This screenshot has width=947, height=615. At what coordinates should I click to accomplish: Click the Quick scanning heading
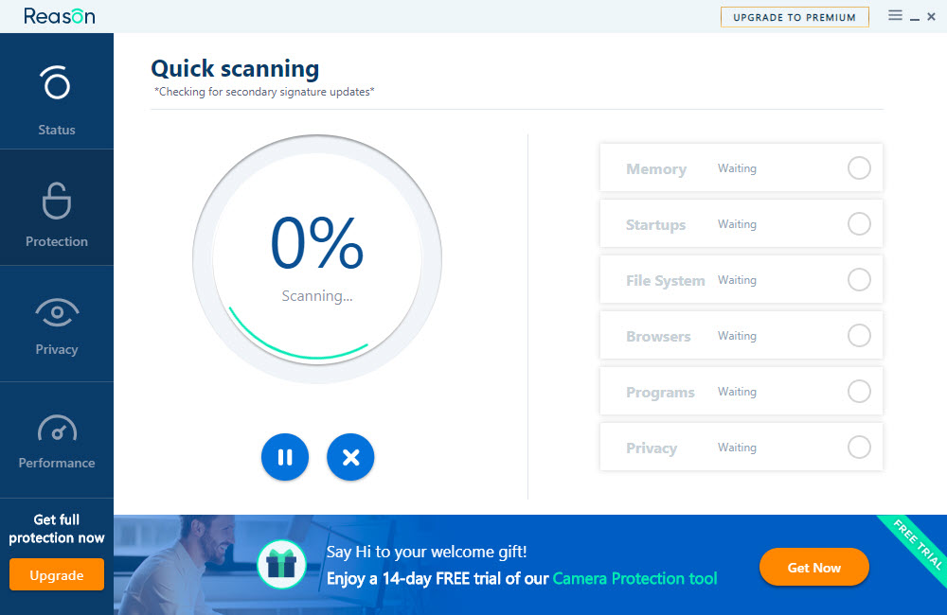coord(235,69)
